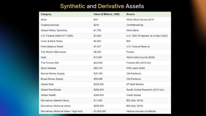Click the Category column header
The image size is (206, 116).
(46, 14)
